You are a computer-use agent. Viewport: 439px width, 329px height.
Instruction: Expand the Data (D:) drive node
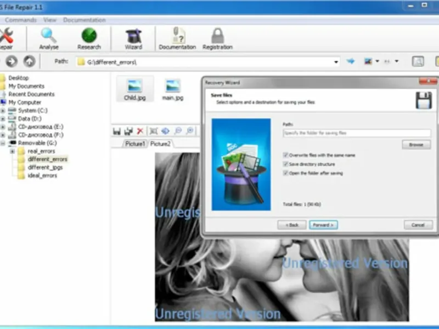3,118
